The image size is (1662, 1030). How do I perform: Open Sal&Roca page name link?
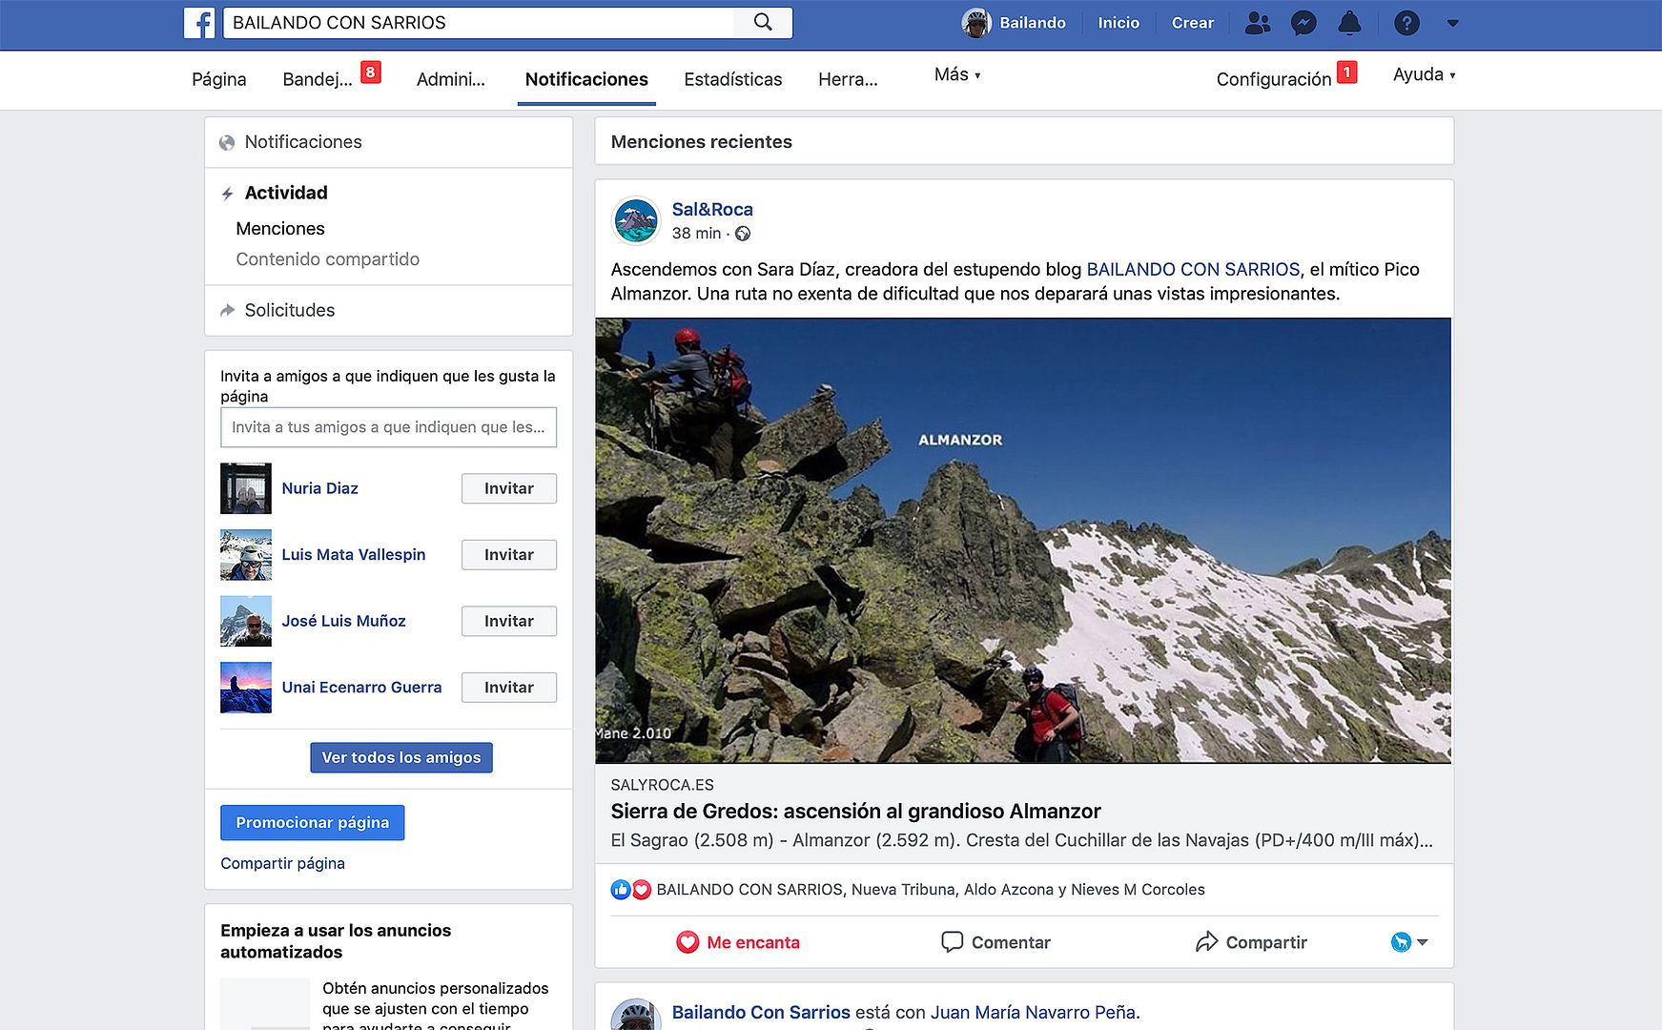pos(712,210)
